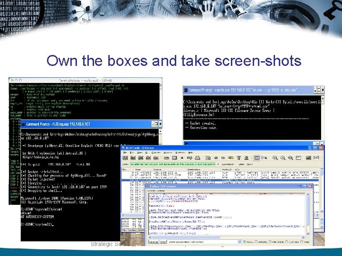
Task: Select the Raw radio button
Action: click(x=302, y=242)
